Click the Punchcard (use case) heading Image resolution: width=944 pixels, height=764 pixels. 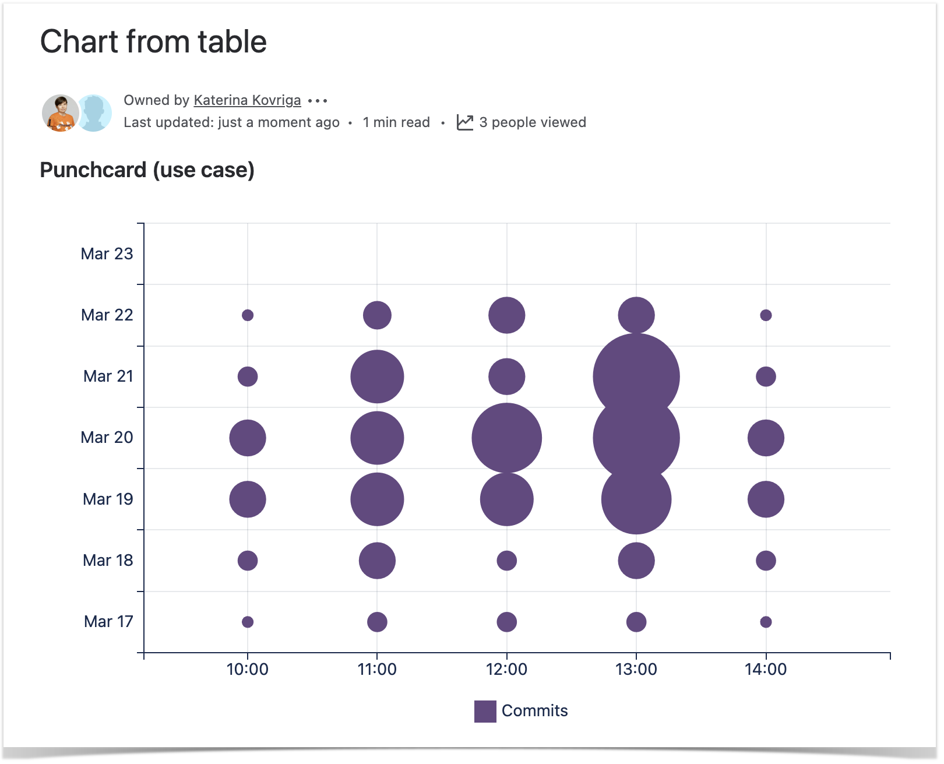[x=147, y=170]
